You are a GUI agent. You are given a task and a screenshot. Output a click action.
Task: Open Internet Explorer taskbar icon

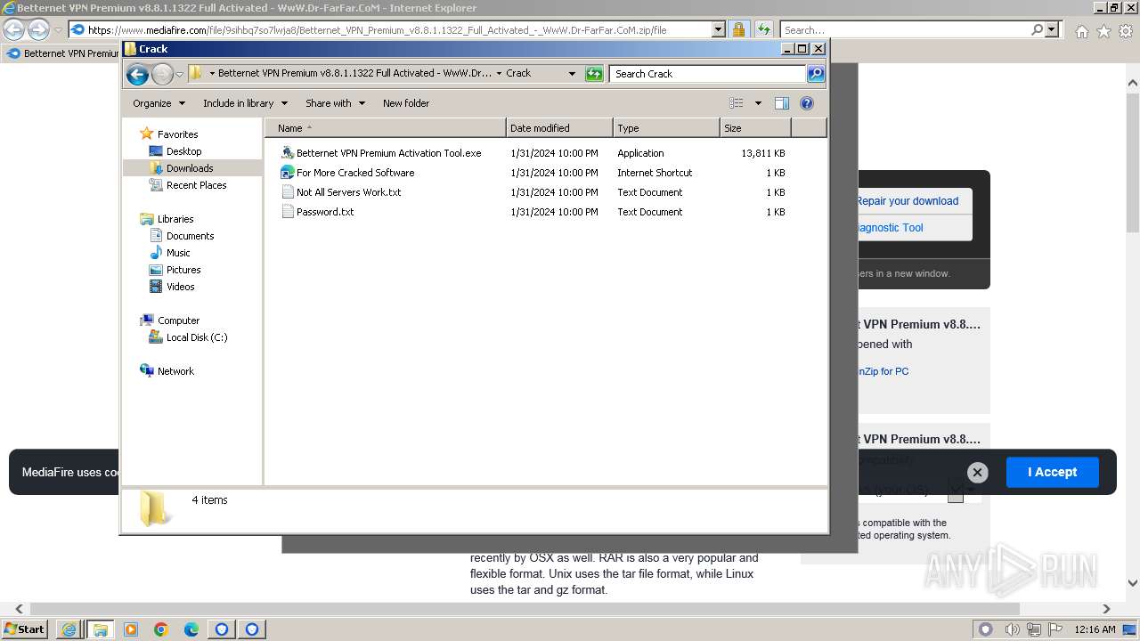69,629
